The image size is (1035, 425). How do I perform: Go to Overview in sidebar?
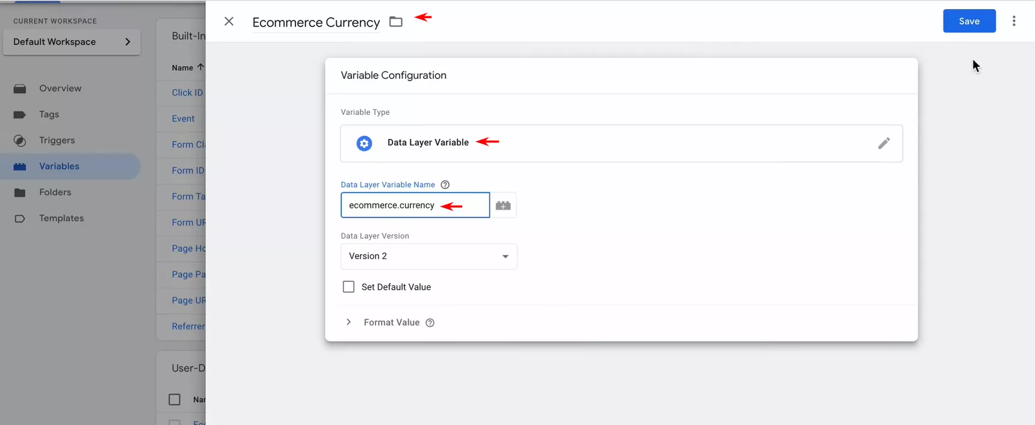click(60, 88)
